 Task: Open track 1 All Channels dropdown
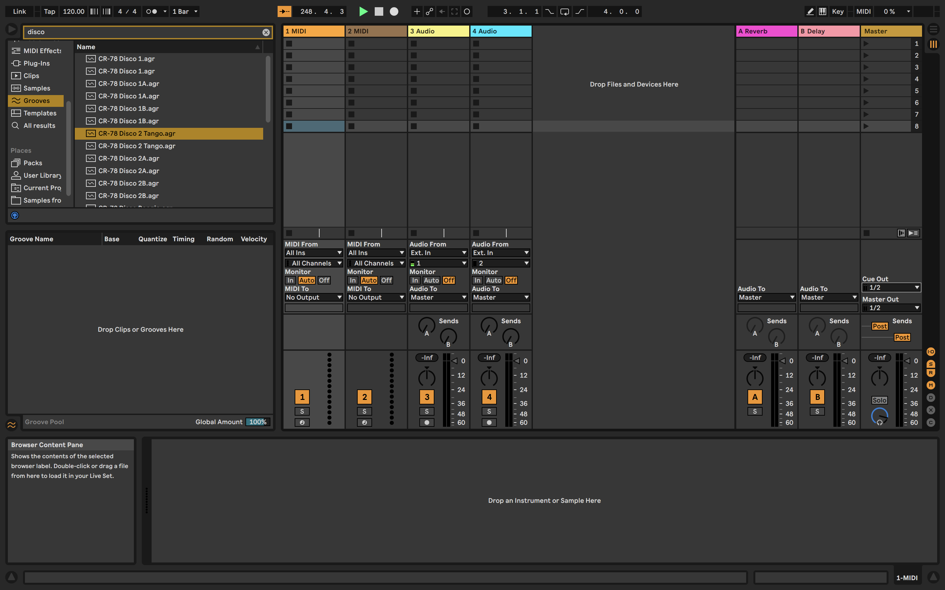(314, 264)
